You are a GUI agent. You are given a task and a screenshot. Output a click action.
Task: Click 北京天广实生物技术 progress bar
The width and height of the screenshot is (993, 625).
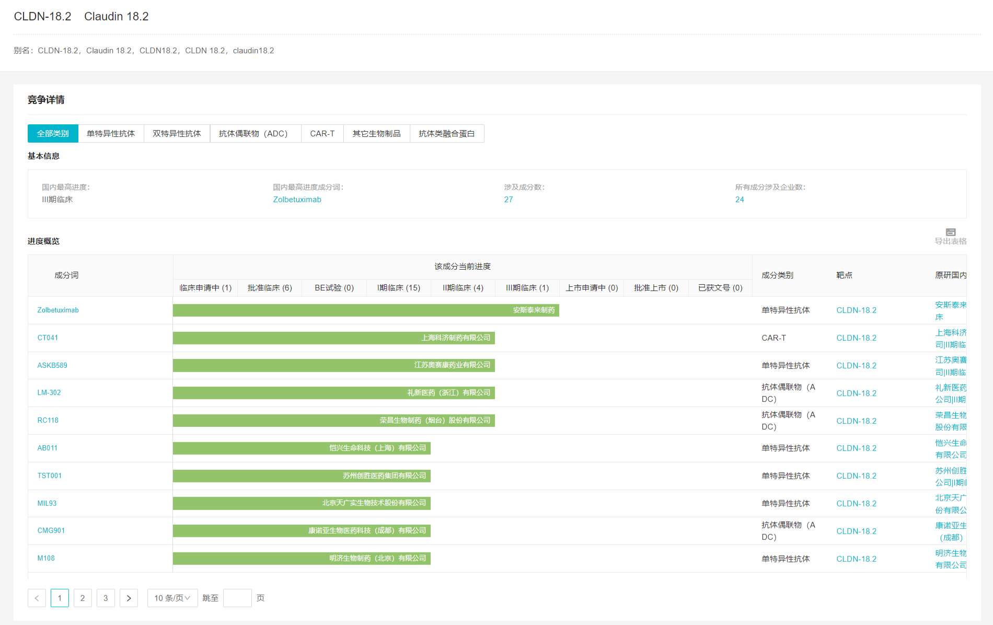pyautogui.click(x=302, y=503)
